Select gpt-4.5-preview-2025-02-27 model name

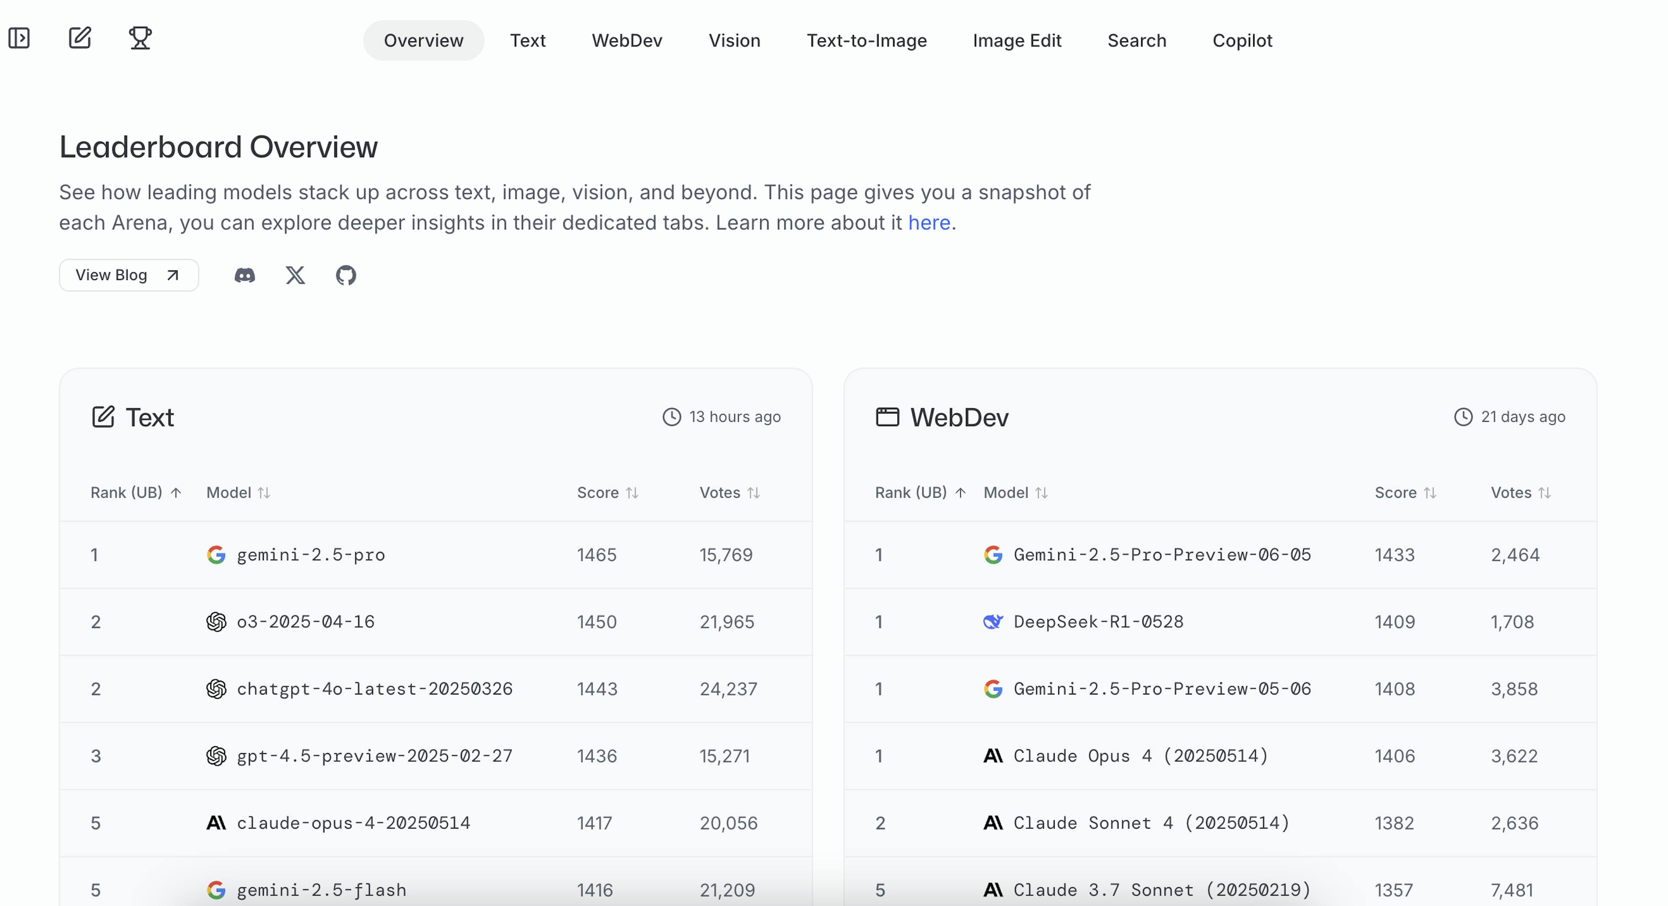[374, 756]
